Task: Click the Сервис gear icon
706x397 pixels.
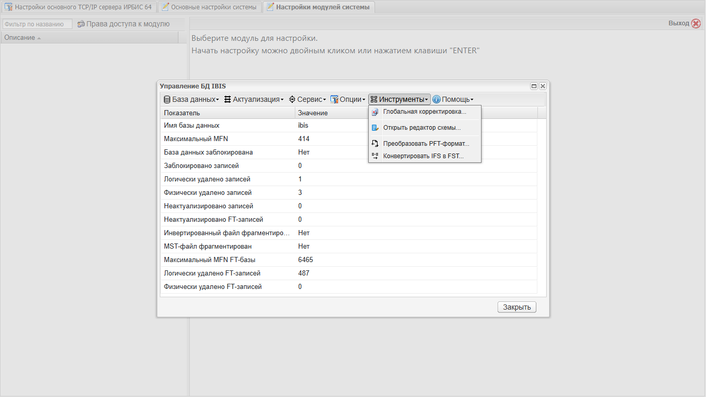Action: pyautogui.click(x=292, y=99)
